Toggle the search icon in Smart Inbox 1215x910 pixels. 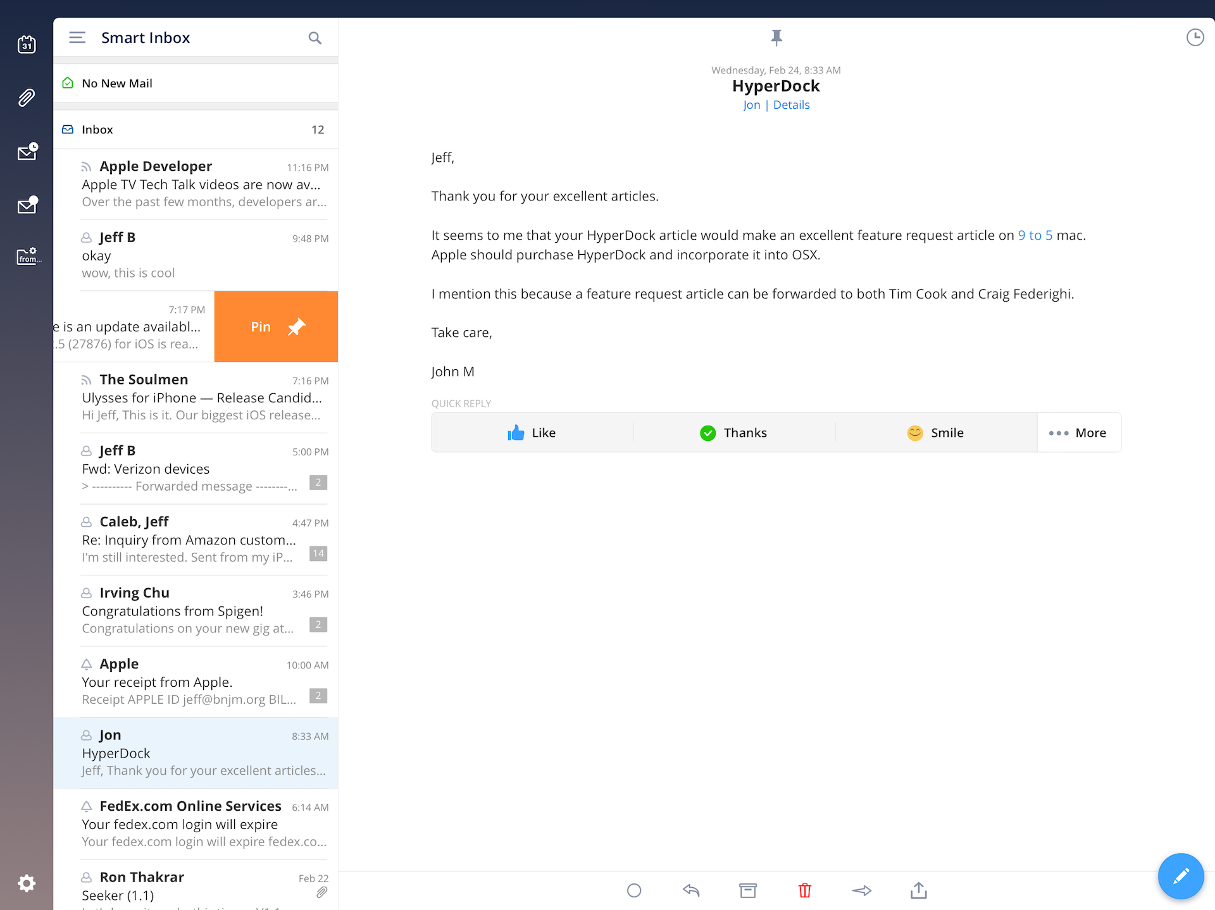pos(315,38)
